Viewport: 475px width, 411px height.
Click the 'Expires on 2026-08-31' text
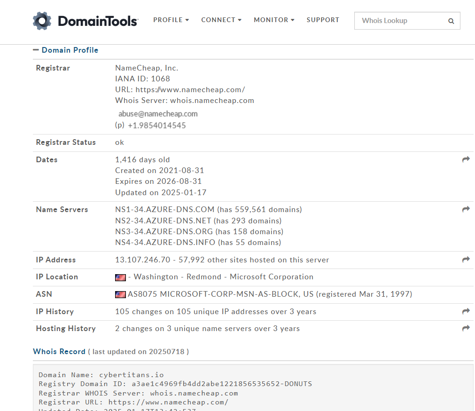coord(158,181)
